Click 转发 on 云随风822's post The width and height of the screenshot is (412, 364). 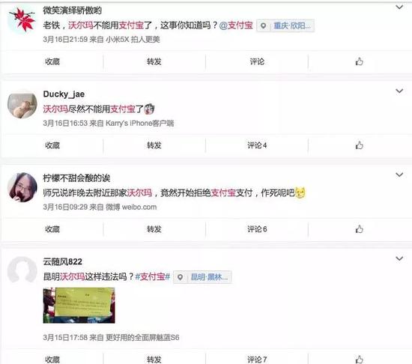tap(154, 360)
